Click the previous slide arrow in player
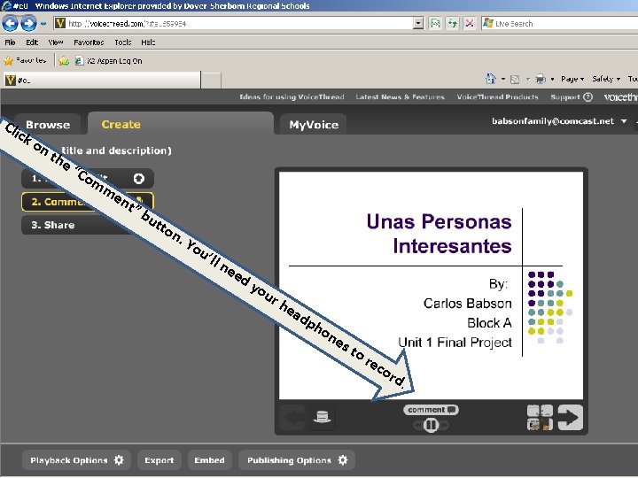Image resolution: width=638 pixels, height=478 pixels. [x=292, y=418]
